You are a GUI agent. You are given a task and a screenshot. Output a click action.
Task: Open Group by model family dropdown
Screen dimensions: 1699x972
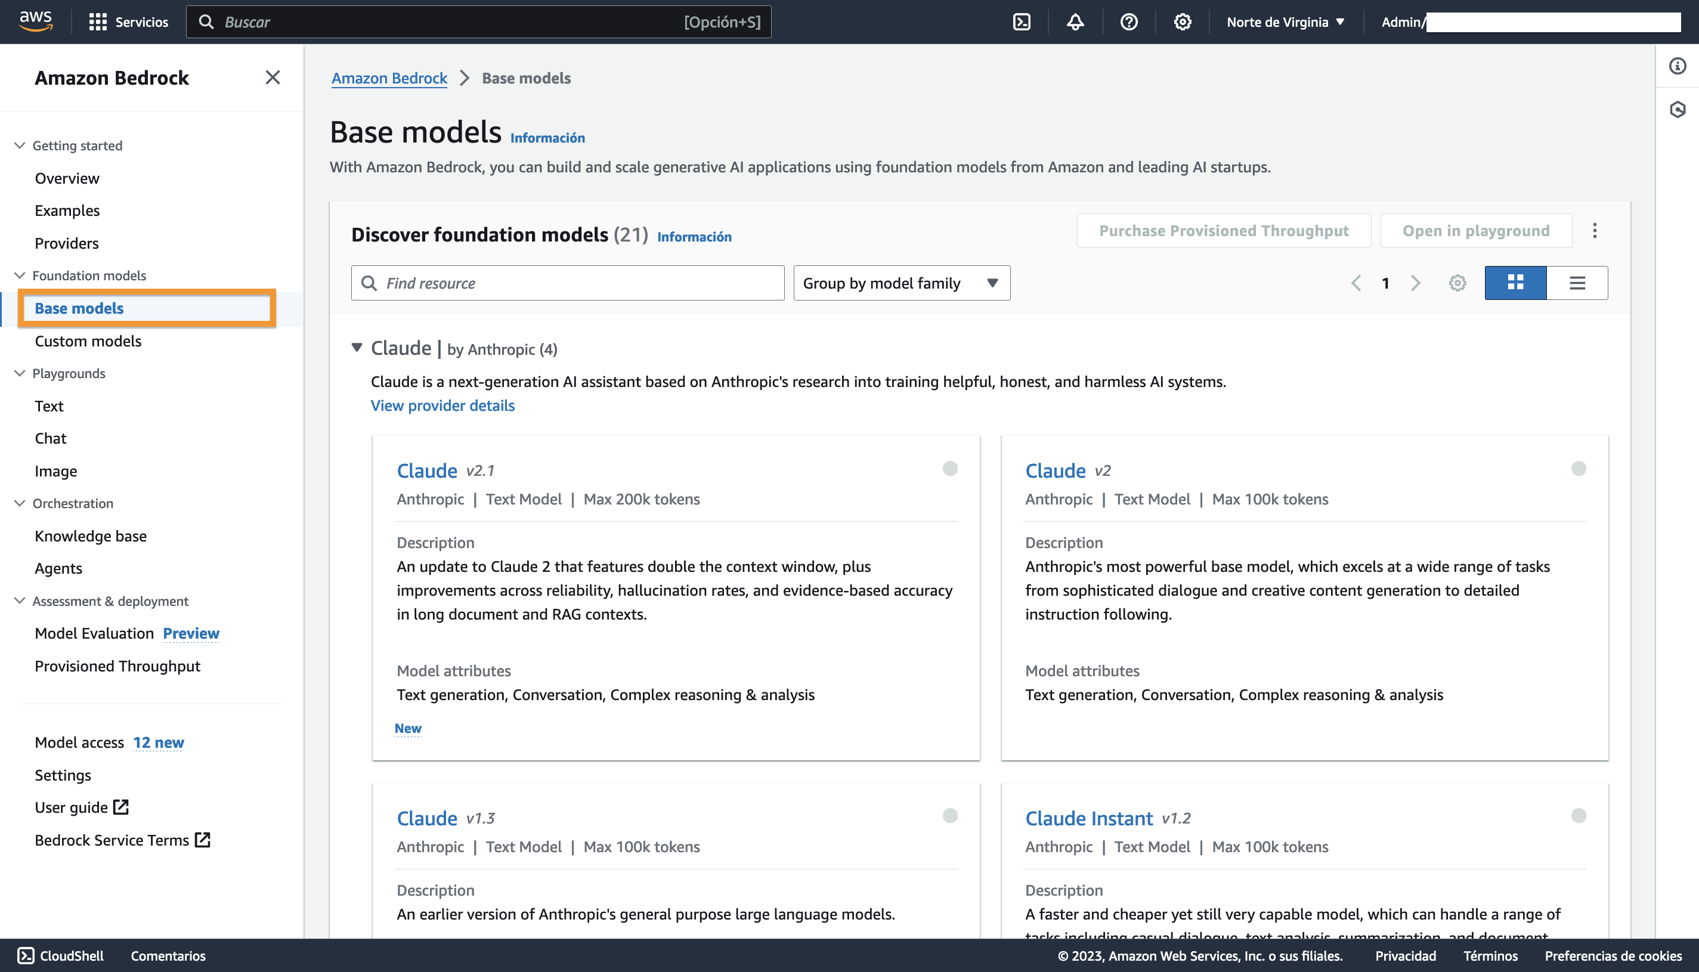[900, 283]
